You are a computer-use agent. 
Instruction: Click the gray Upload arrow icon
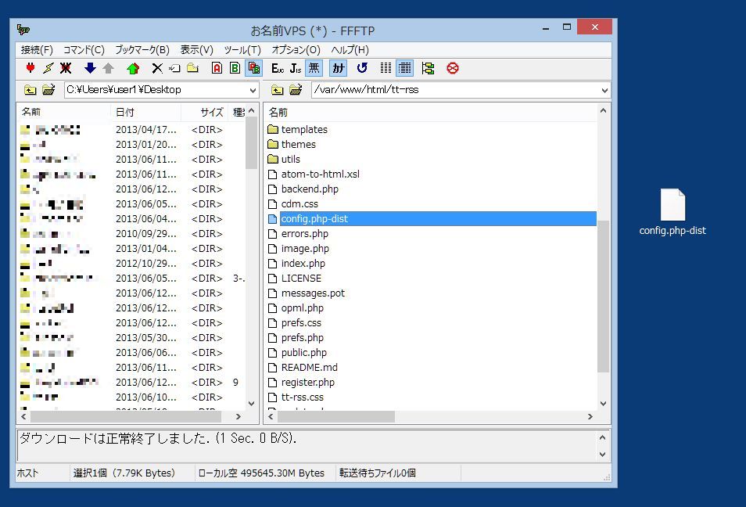(x=109, y=68)
